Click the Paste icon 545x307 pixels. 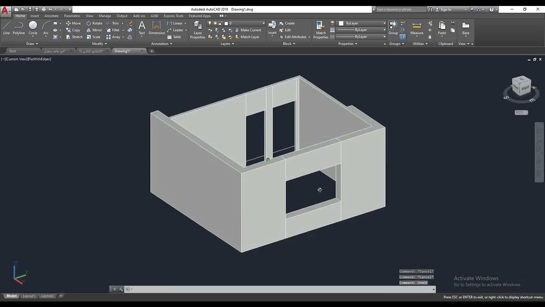click(442, 28)
